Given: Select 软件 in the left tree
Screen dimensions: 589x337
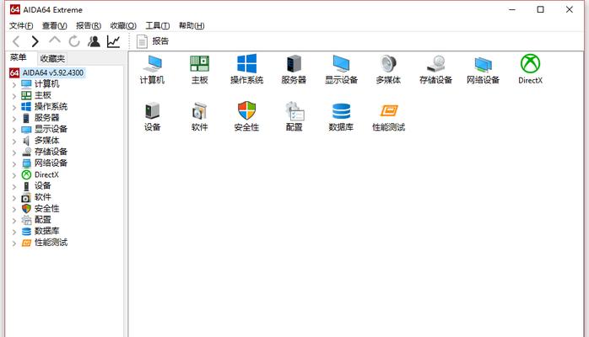Looking at the screenshot, I should coord(42,197).
